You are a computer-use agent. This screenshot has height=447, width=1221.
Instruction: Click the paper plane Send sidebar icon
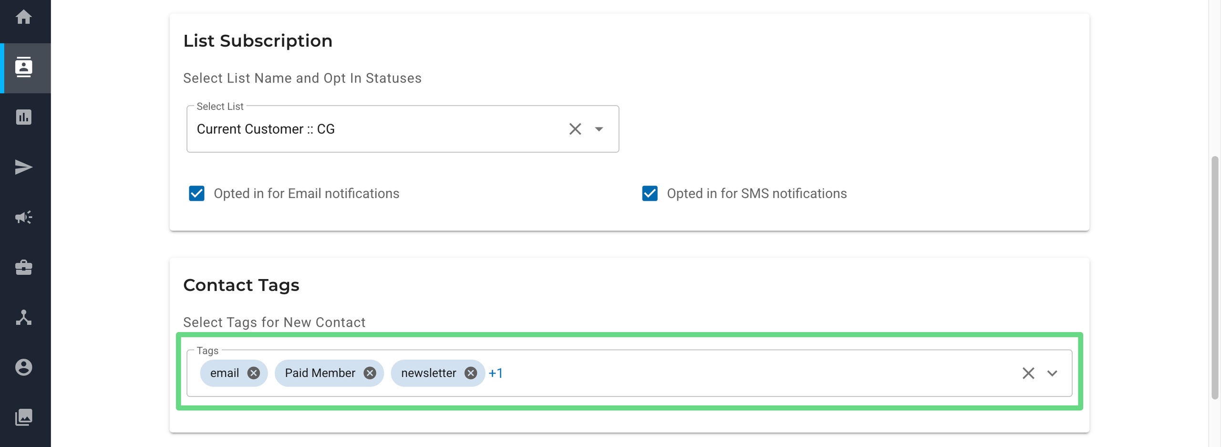(23, 167)
